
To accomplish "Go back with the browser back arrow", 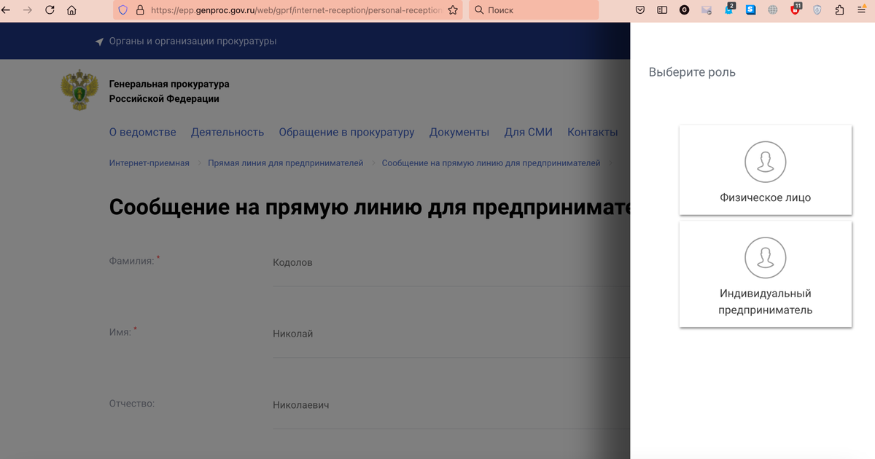I will [6, 10].
